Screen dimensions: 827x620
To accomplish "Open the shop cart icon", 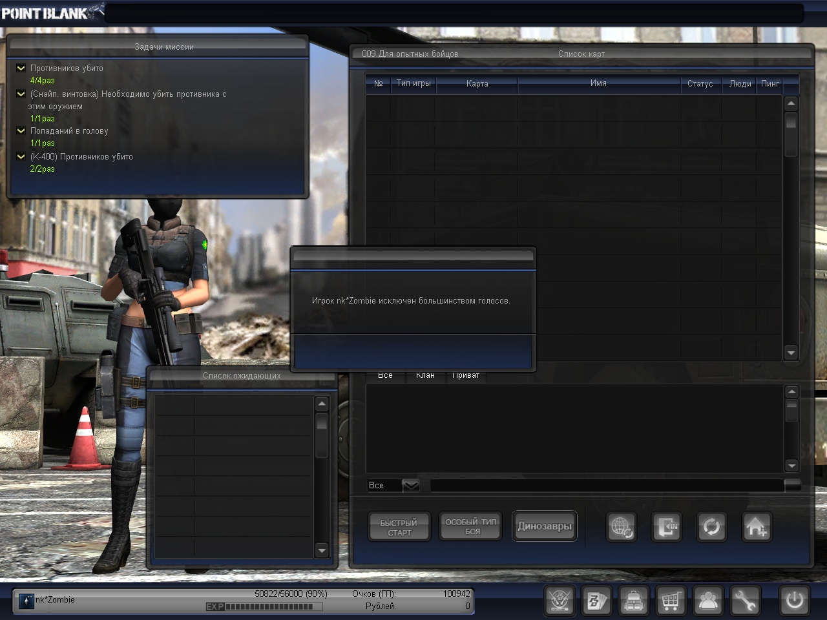I will pyautogui.click(x=671, y=601).
